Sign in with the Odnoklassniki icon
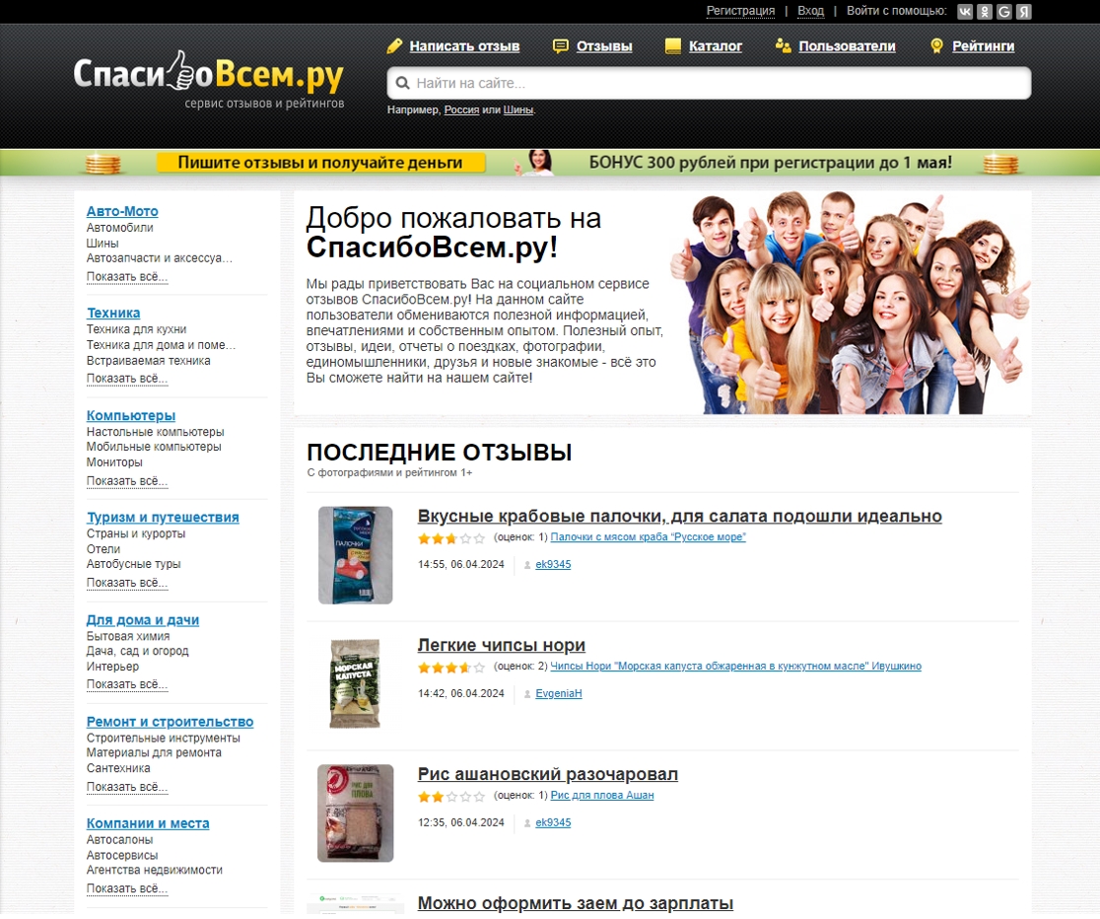 985,11
